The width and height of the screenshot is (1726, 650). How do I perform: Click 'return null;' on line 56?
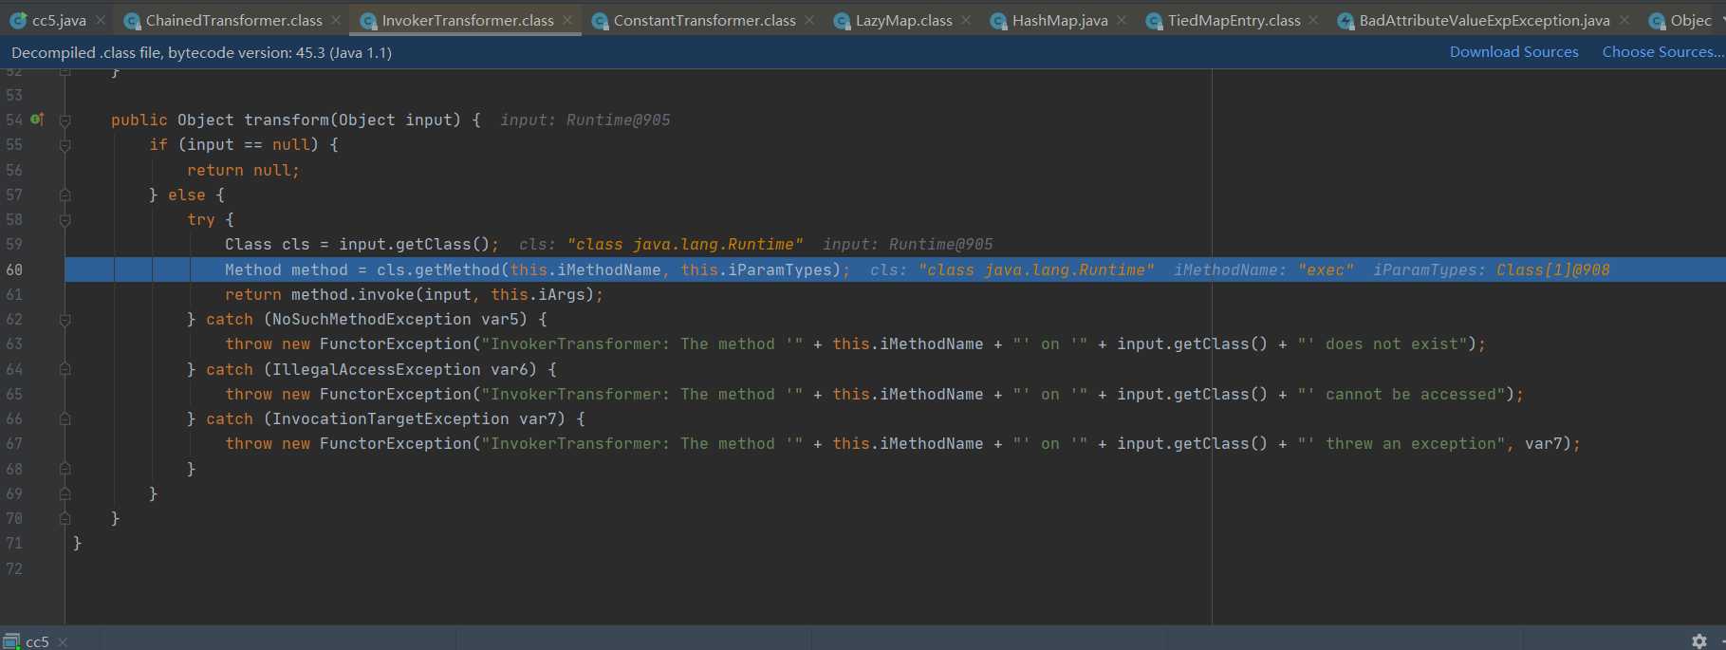[x=244, y=170]
